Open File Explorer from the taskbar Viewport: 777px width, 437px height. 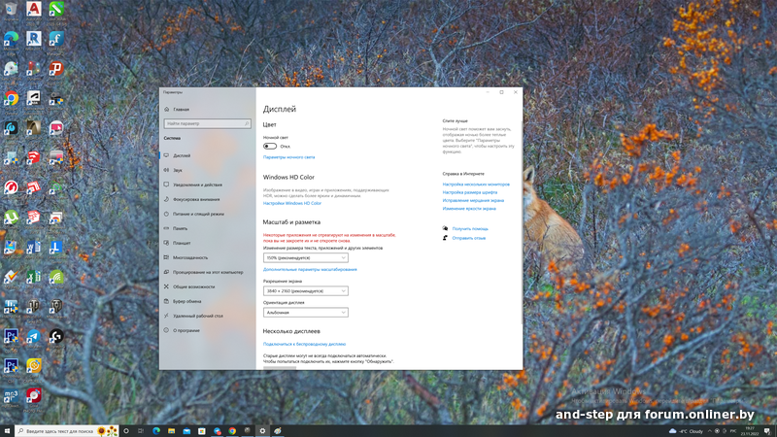171,431
